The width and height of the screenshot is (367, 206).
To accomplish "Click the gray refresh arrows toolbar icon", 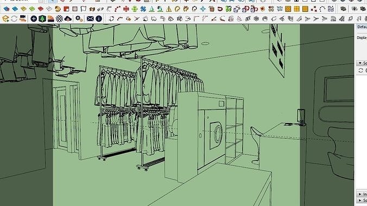I will (x=14, y=18).
